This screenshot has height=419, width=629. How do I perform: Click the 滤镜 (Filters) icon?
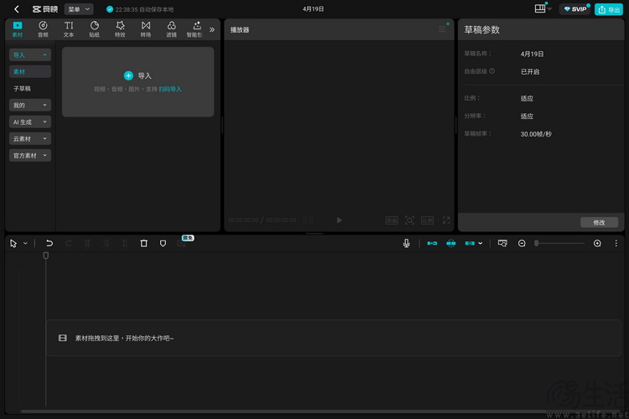[171, 29]
